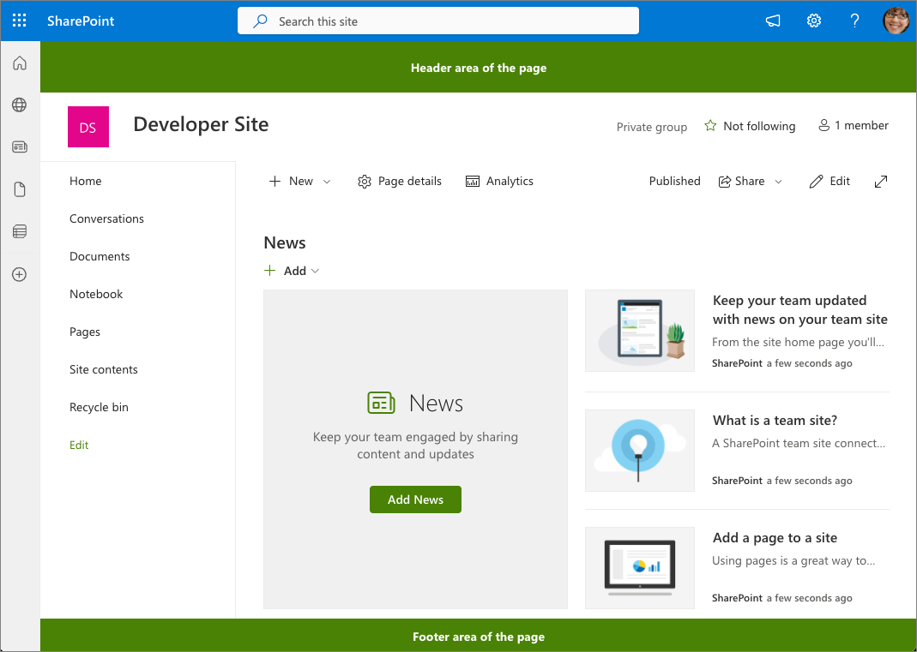Click the Private group label

651,127
